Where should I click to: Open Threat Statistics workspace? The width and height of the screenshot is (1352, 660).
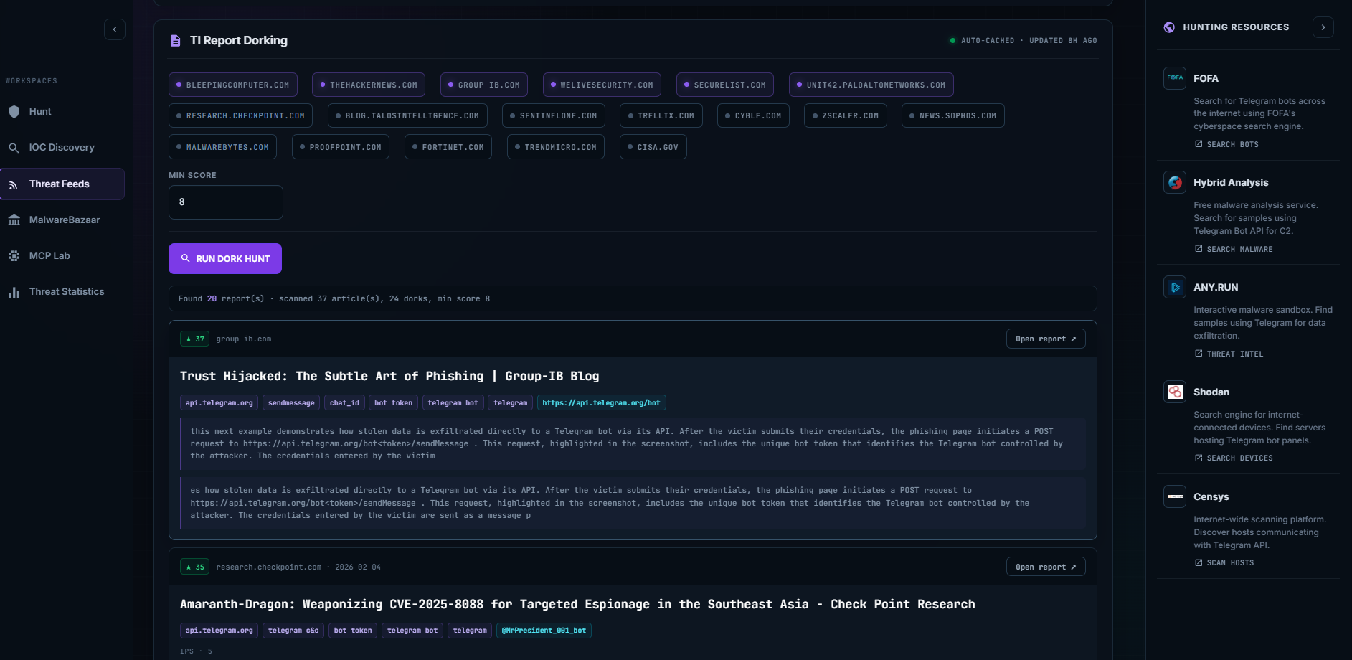62,292
